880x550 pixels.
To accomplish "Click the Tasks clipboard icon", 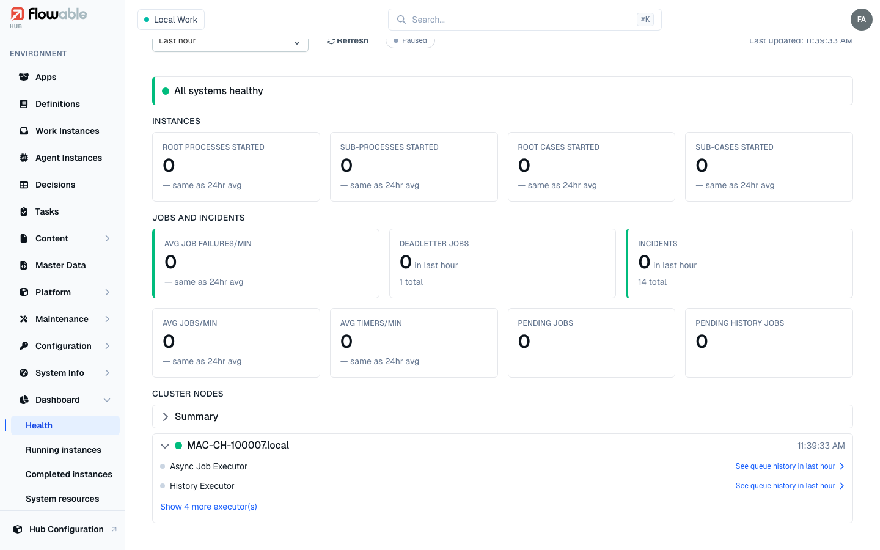I will click(24, 211).
